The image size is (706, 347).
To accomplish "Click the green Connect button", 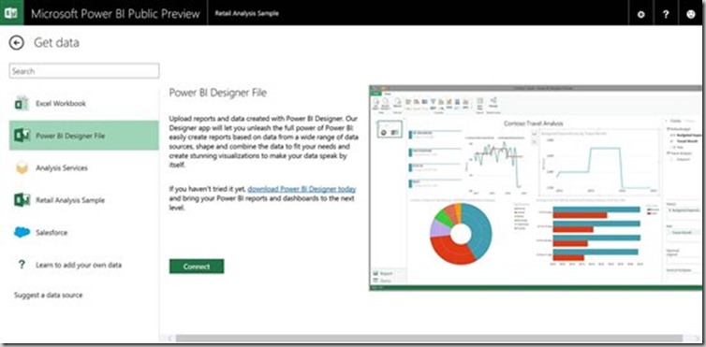I will [197, 266].
